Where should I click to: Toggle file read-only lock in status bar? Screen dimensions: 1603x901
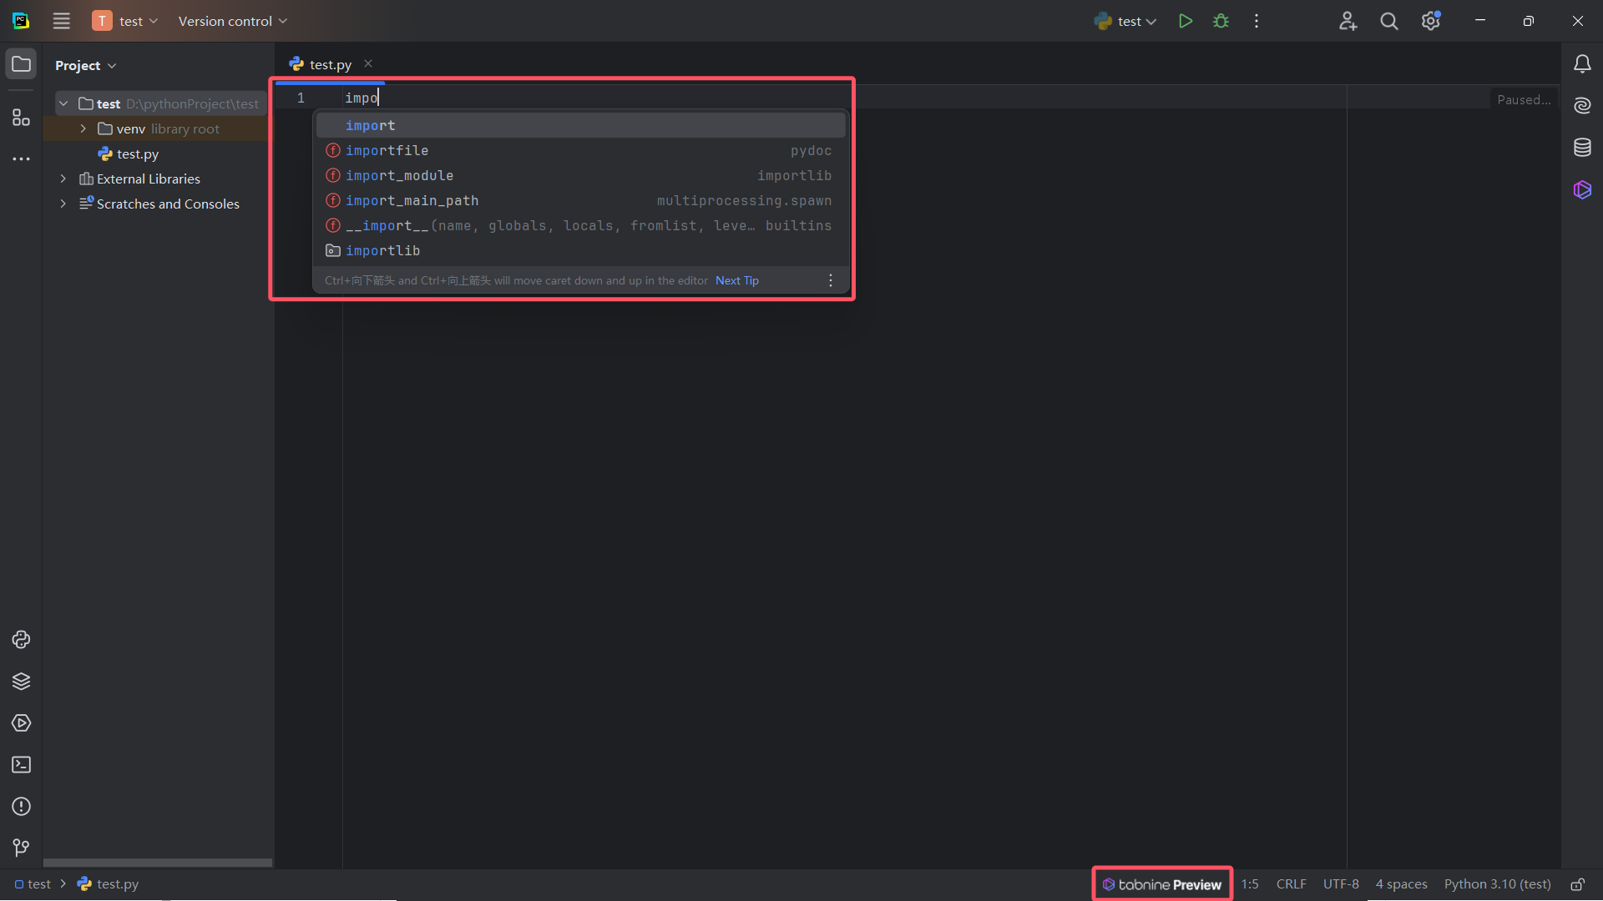tap(1577, 884)
